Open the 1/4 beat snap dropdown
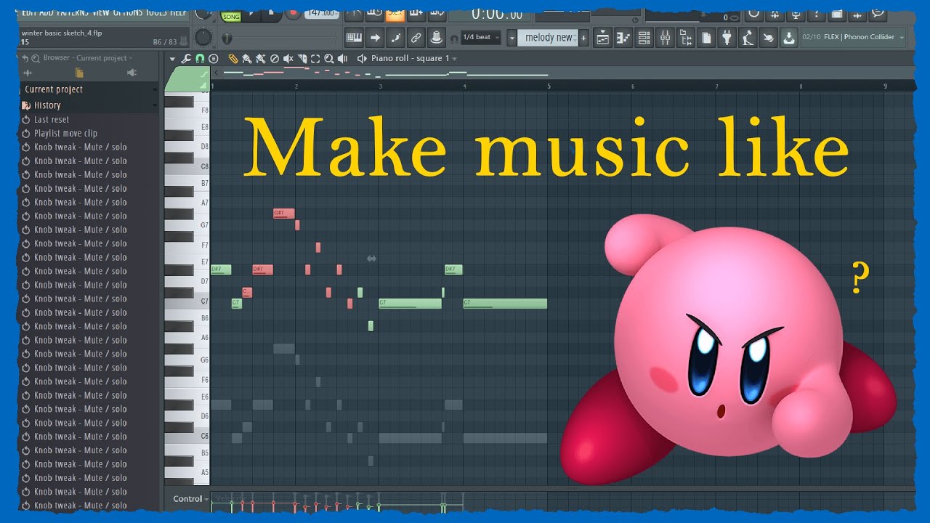The width and height of the screenshot is (930, 523). (x=480, y=38)
